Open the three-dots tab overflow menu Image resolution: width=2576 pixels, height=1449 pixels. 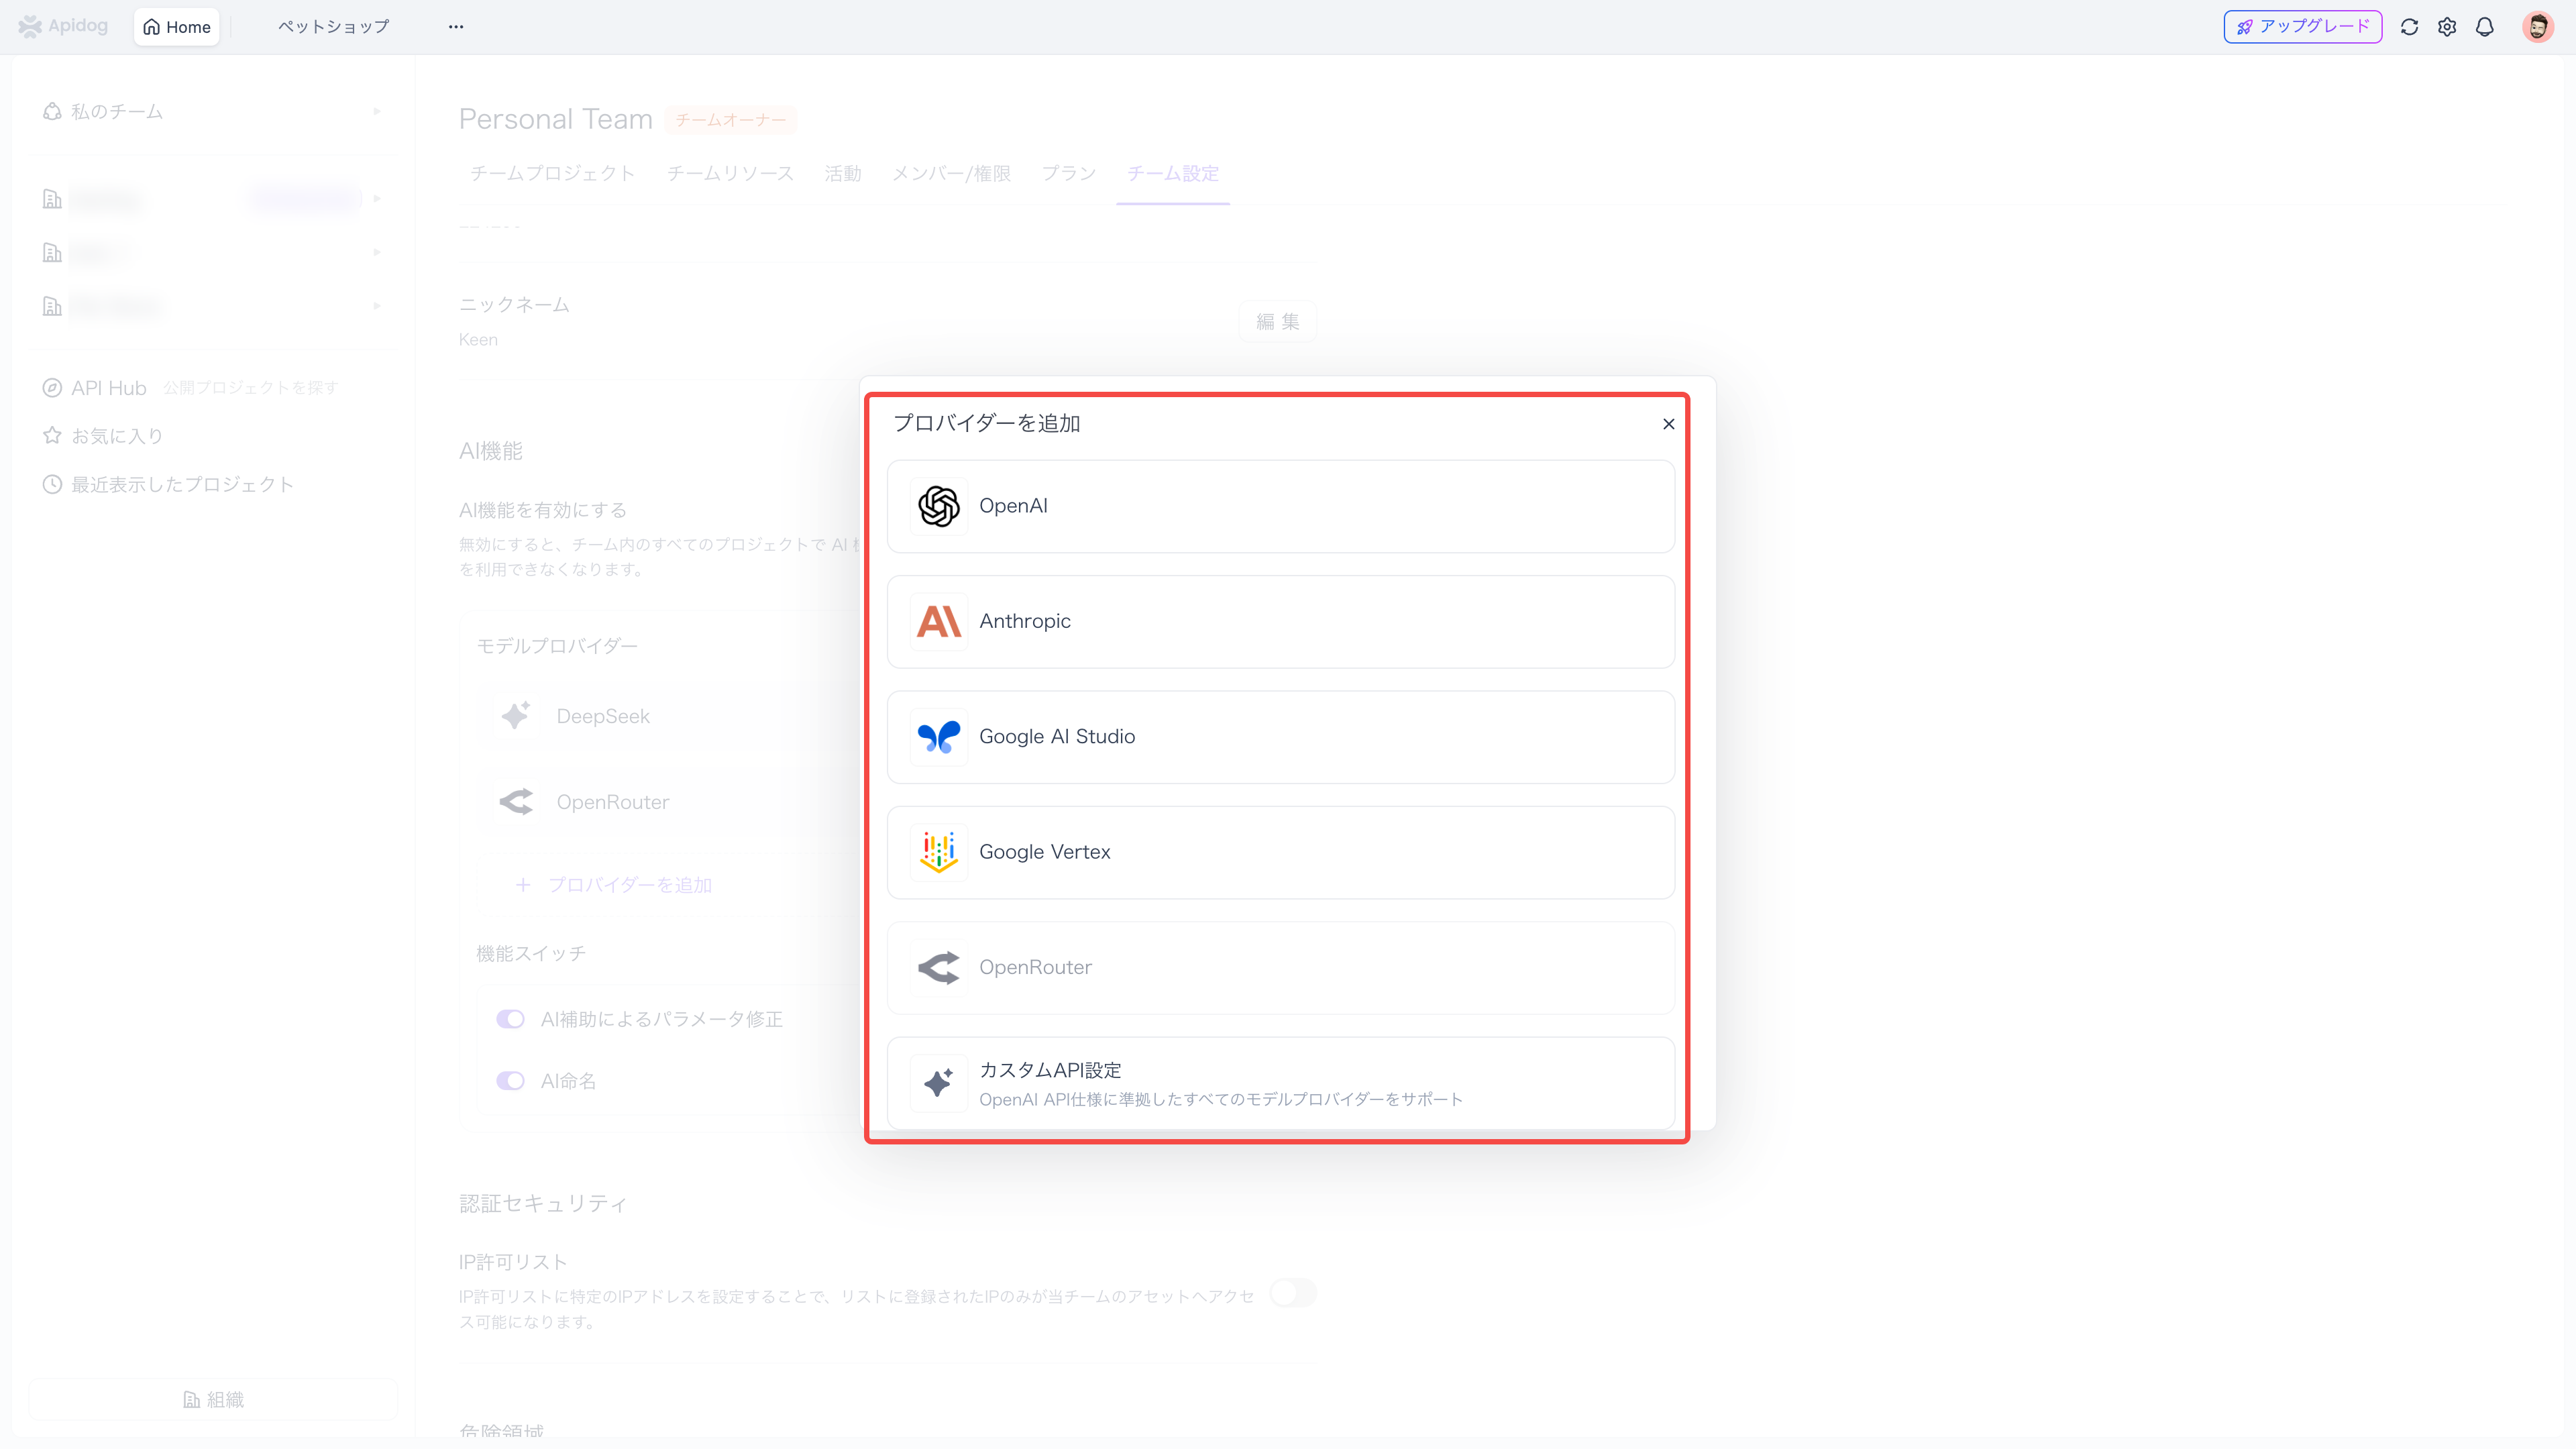click(x=456, y=27)
